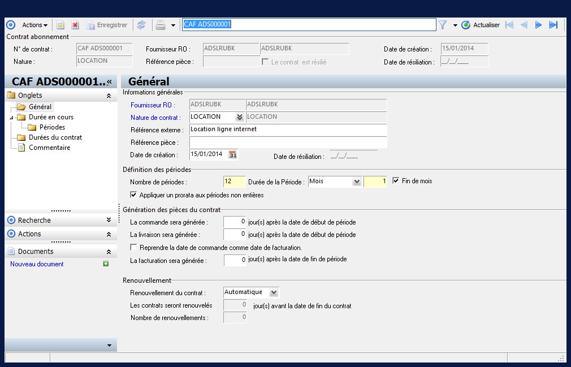Click the green plus icon beside Nouveau document

coord(106,264)
